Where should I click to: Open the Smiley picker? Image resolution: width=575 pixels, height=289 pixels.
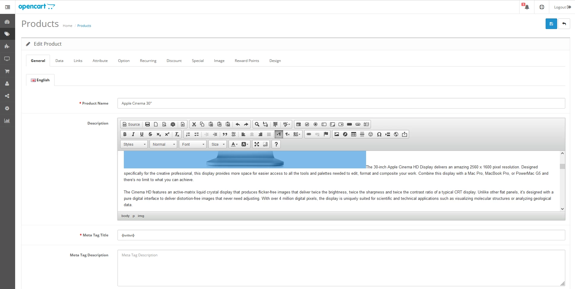371,134
